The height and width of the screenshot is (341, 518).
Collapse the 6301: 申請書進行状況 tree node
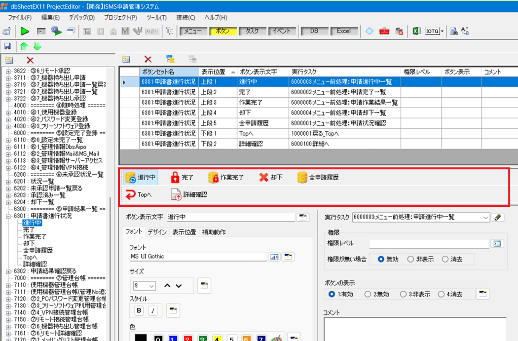[x=8, y=216]
